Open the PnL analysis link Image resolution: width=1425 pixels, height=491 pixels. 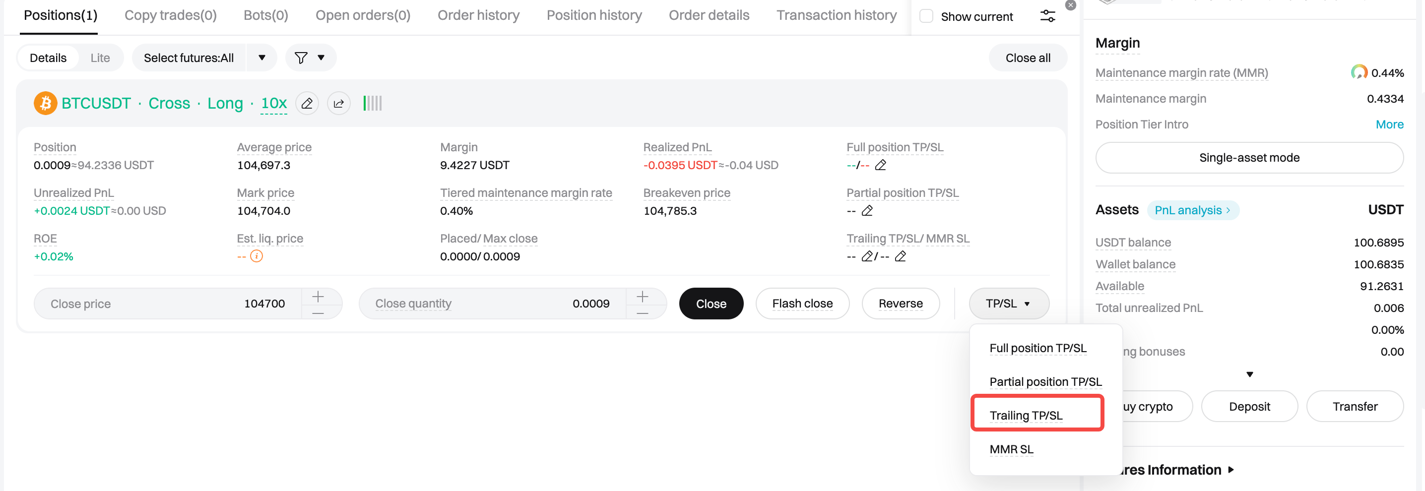tap(1192, 210)
